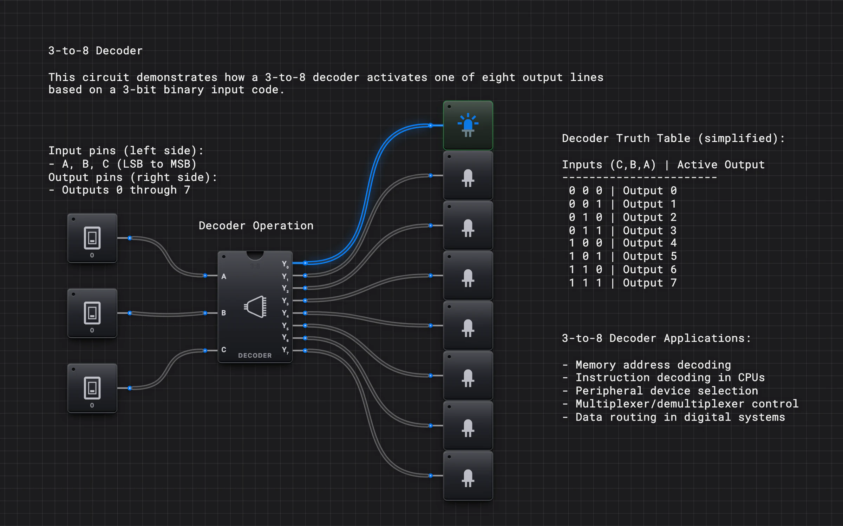This screenshot has height=526, width=843.
Task: Select 'Decoder Truth Table (simplified):' heading
Action: point(673,139)
